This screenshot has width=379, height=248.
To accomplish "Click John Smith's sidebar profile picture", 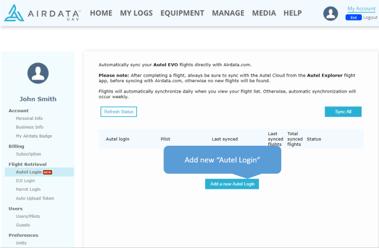I will 38,73.
